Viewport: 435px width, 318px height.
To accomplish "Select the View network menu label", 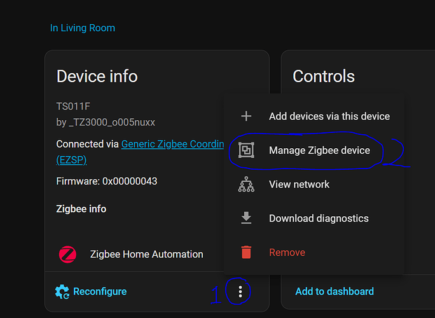I will [299, 184].
